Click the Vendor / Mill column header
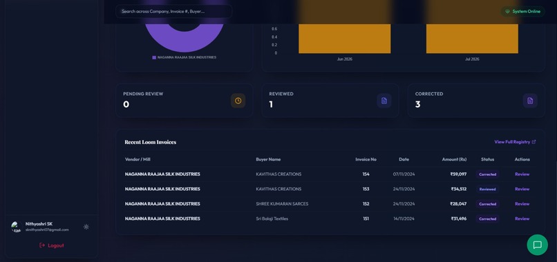The image size is (557, 262). pyautogui.click(x=138, y=159)
